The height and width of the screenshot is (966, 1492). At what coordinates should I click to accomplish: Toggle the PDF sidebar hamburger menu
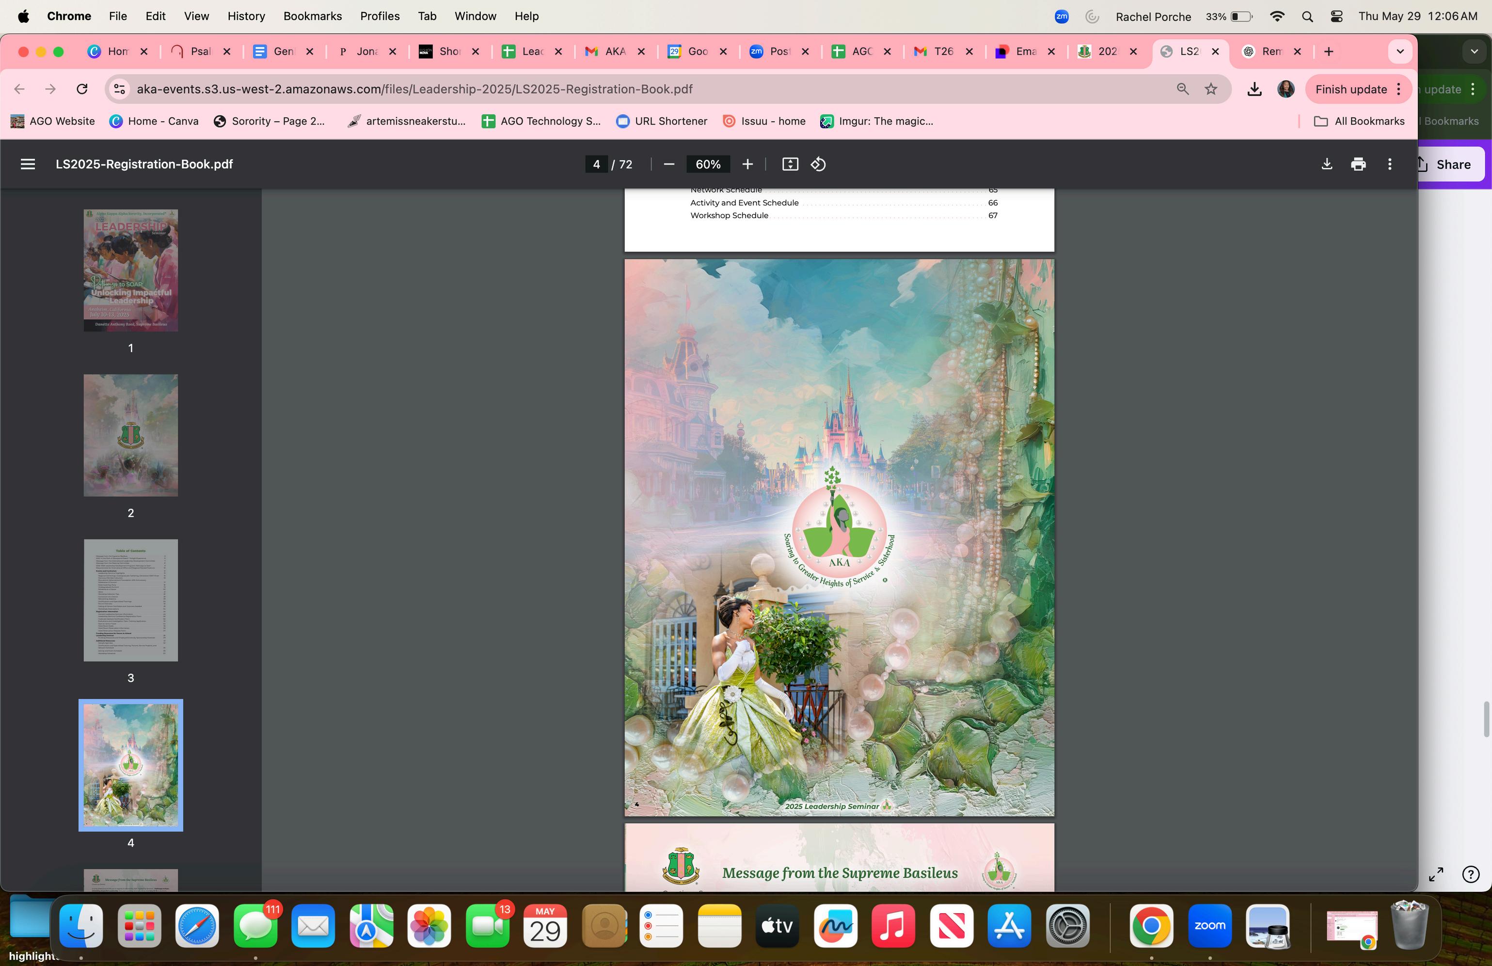coord(28,164)
